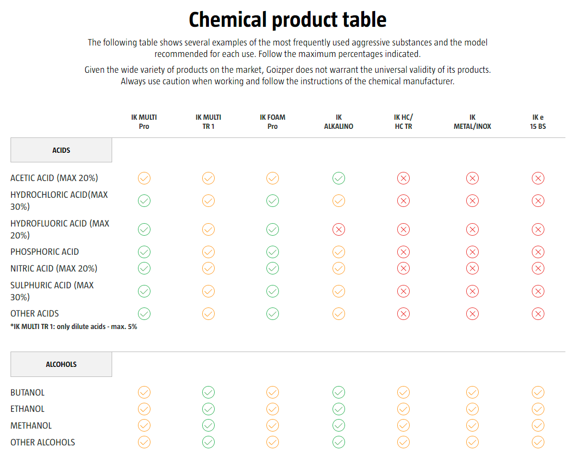
Task: Click red cross for Nitric Acid under IK e 15 BS
Action: 538,269
